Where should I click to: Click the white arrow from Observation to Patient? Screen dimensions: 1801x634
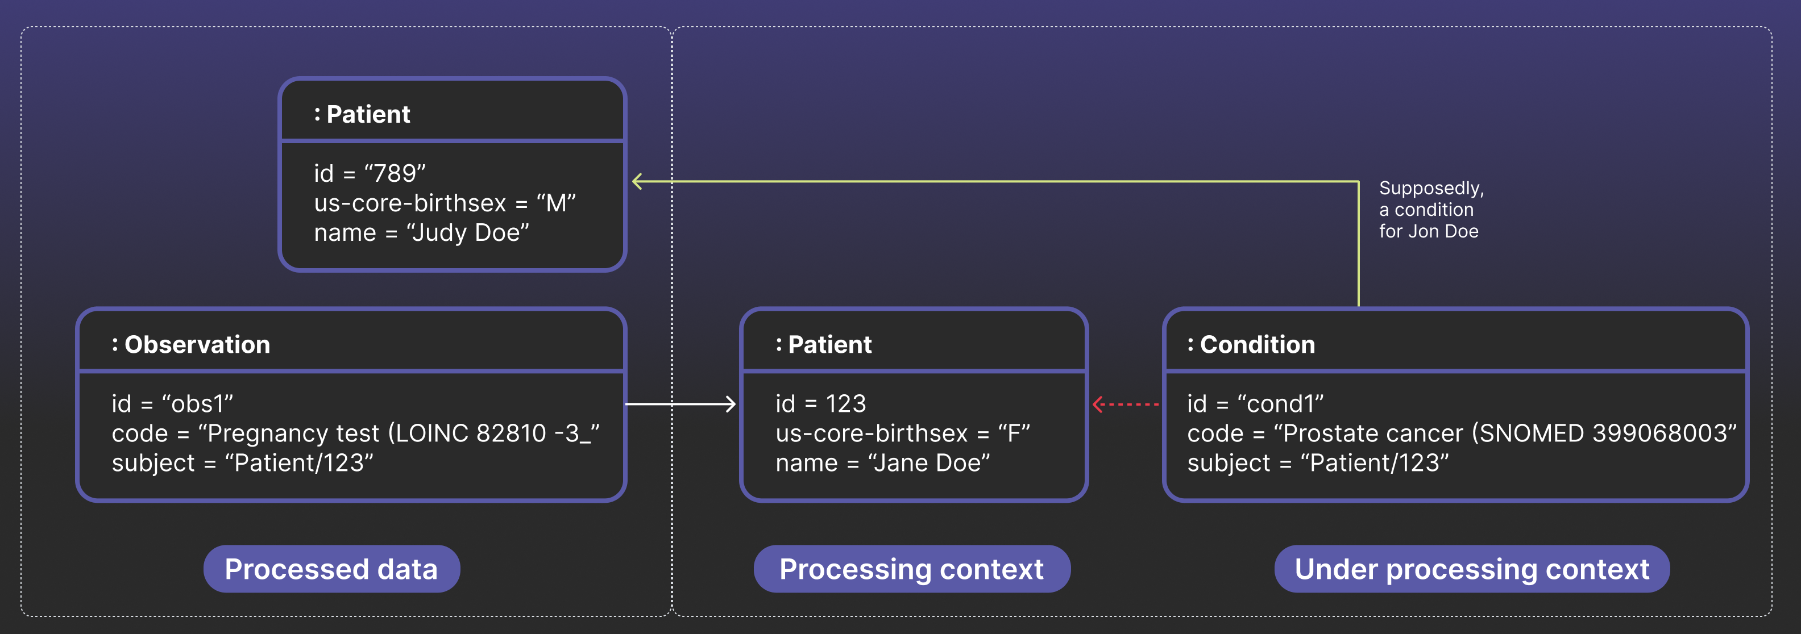(682, 403)
